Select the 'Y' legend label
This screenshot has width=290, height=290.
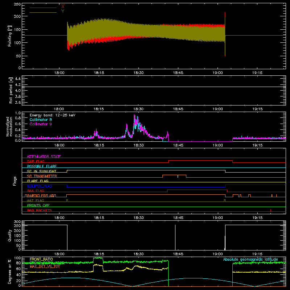pyautogui.click(x=63, y=11)
